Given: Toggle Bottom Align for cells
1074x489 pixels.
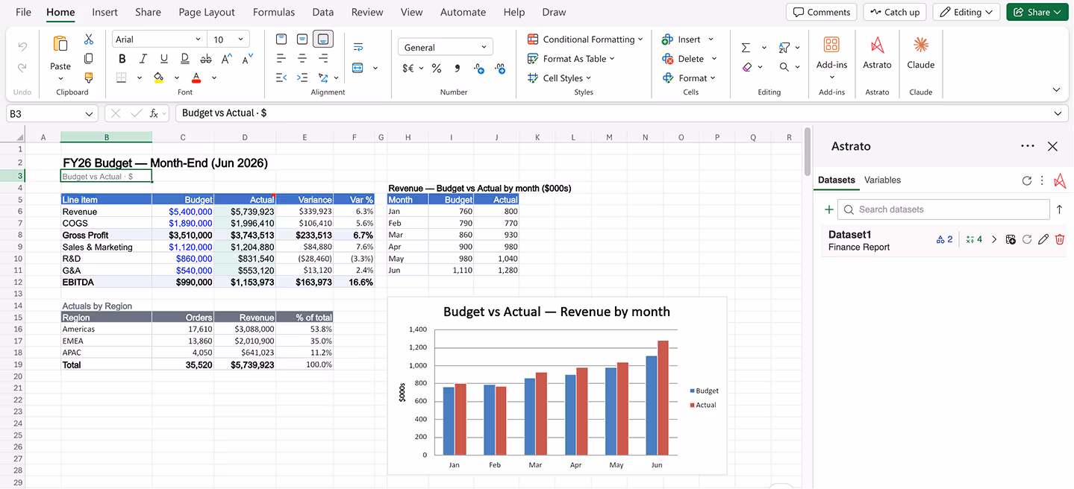Looking at the screenshot, I should coord(323,40).
